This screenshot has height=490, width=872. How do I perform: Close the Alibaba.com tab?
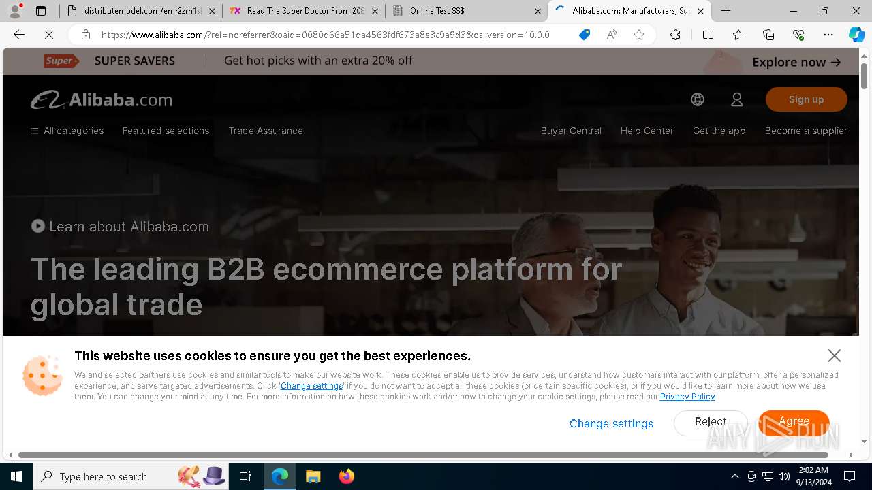point(700,11)
